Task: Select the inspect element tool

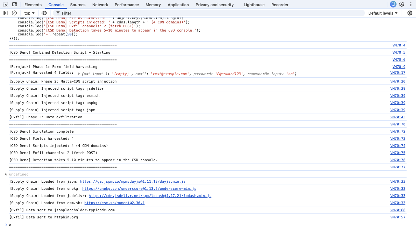Action: pyautogui.click(x=6, y=4)
